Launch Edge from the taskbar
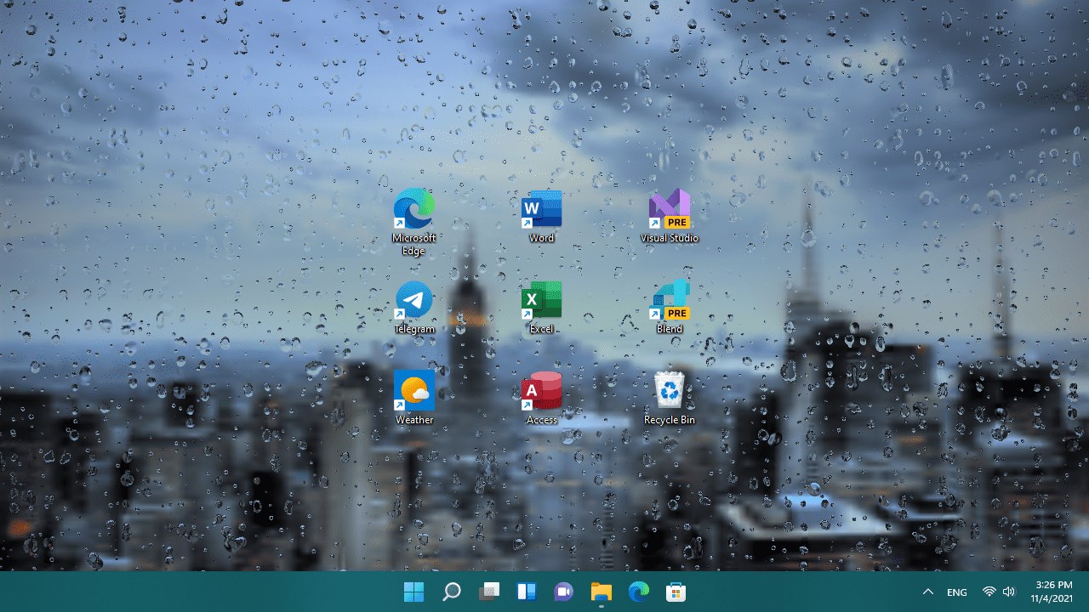Screen dimensions: 1089x612 point(639,592)
